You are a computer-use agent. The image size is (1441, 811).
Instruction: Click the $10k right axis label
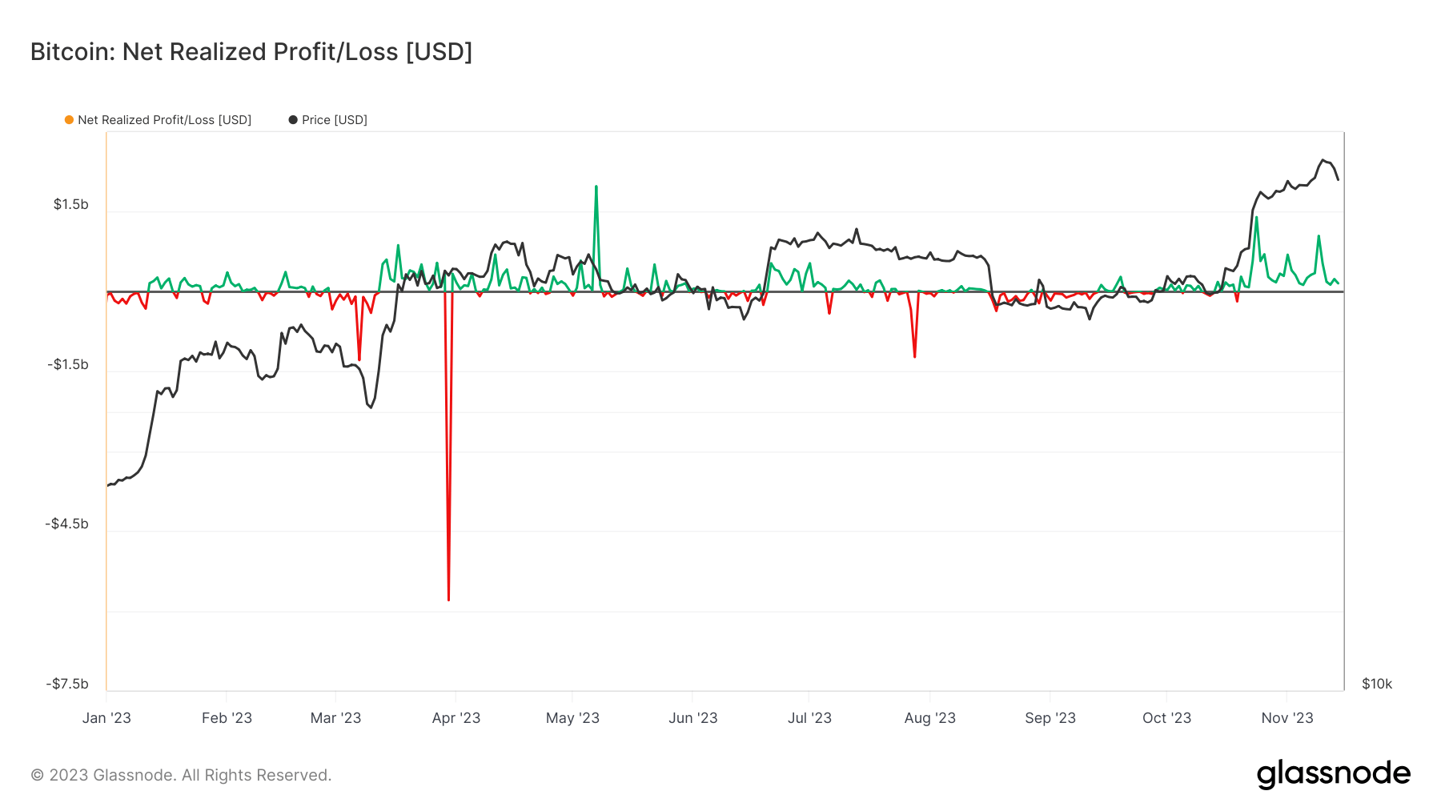1377,684
